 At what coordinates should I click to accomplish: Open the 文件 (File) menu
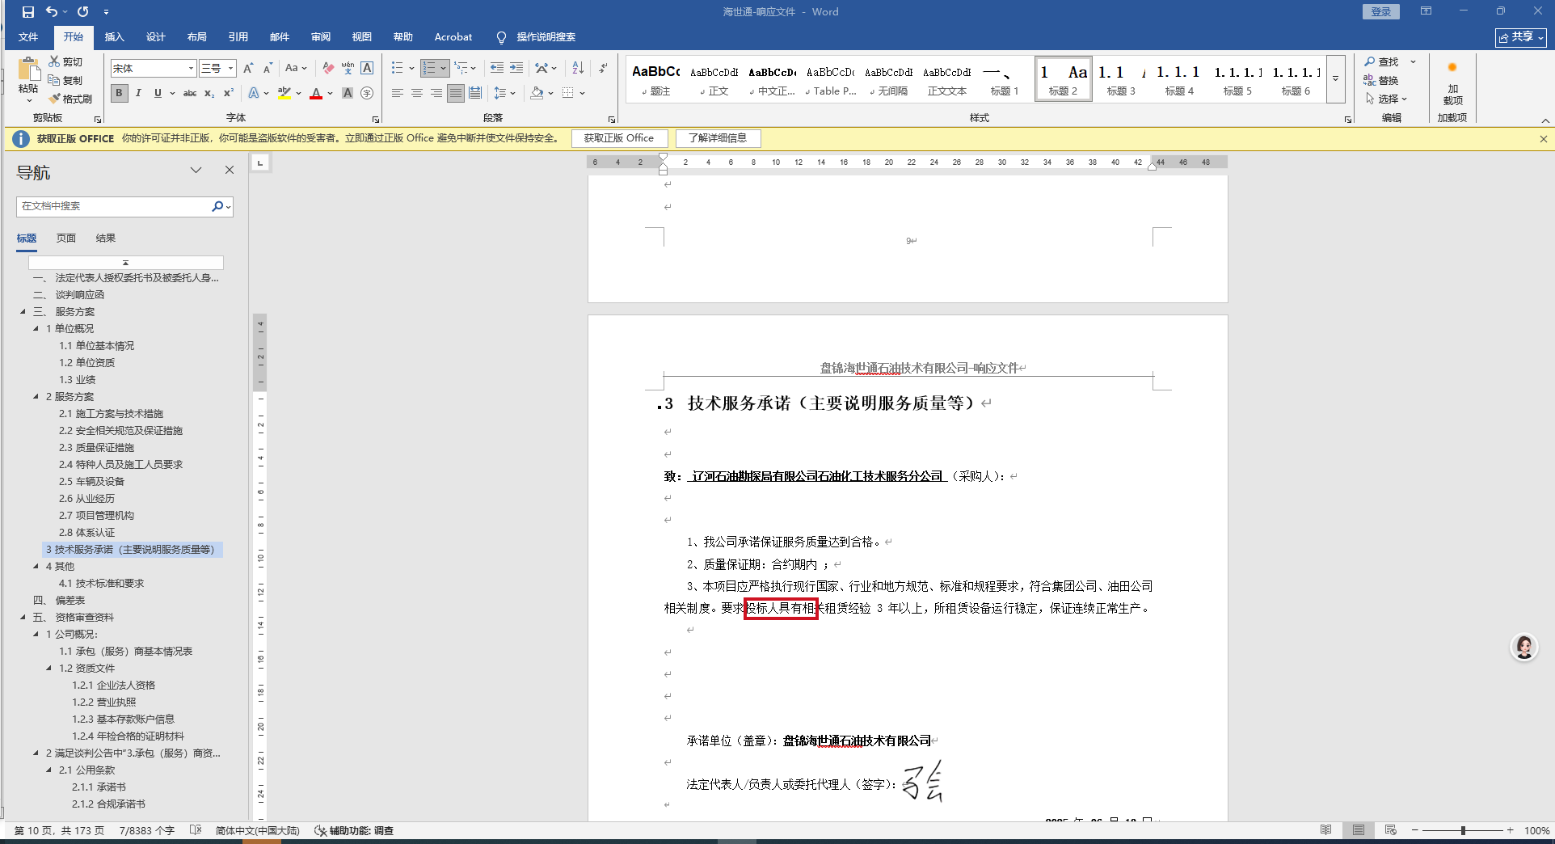[28, 37]
